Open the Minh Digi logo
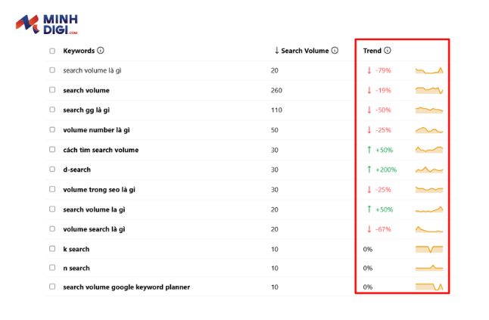 [x=47, y=24]
